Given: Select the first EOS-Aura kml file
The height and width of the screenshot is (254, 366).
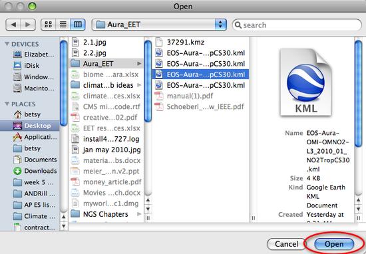Looking at the screenshot, I should pyautogui.click(x=200, y=53).
